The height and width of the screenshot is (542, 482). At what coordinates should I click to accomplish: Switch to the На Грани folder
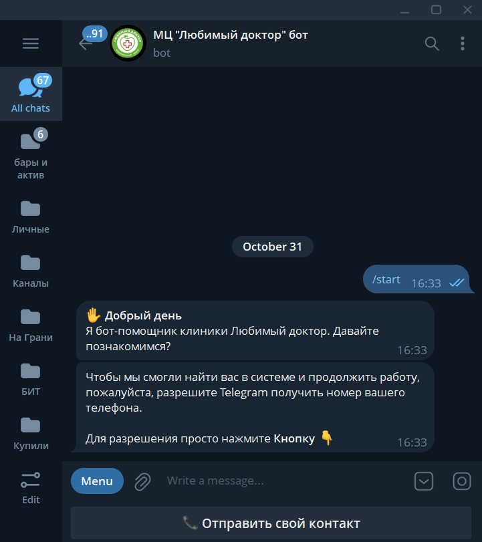pos(31,325)
